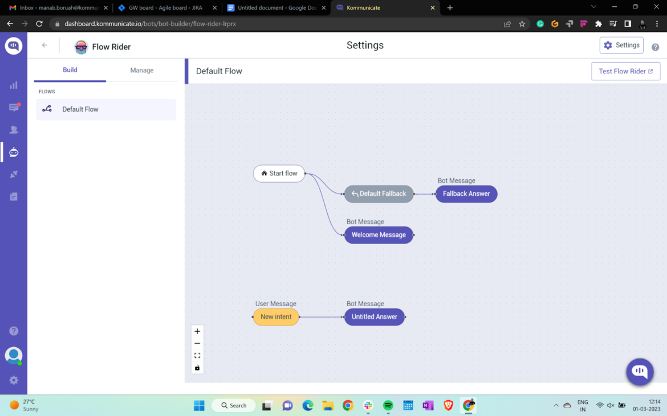The width and height of the screenshot is (667, 416).
Task: Open the Bot Integrations robot icon
Action: [14, 152]
